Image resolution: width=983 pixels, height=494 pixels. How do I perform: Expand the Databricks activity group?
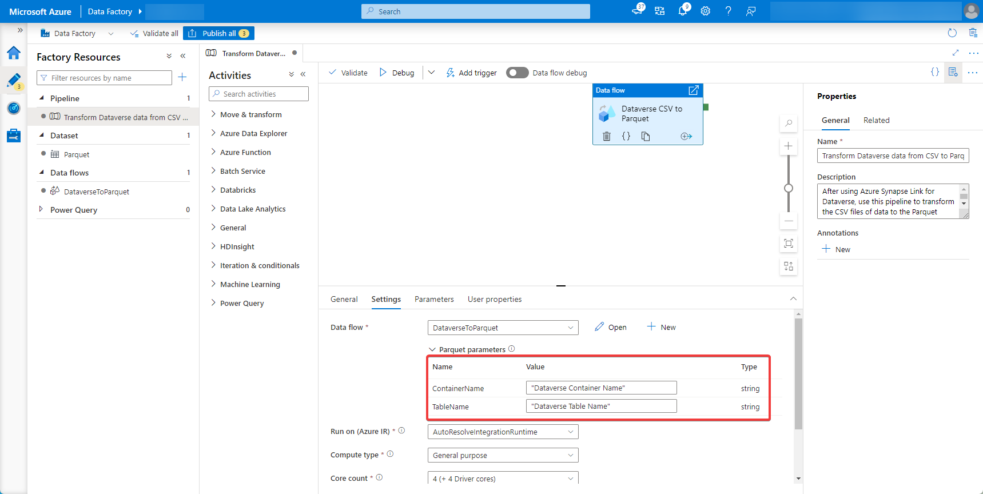coord(213,189)
